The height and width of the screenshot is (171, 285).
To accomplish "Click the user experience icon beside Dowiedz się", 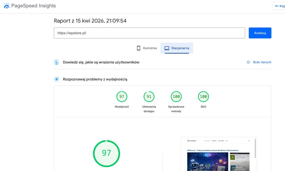I will [x=56, y=62].
